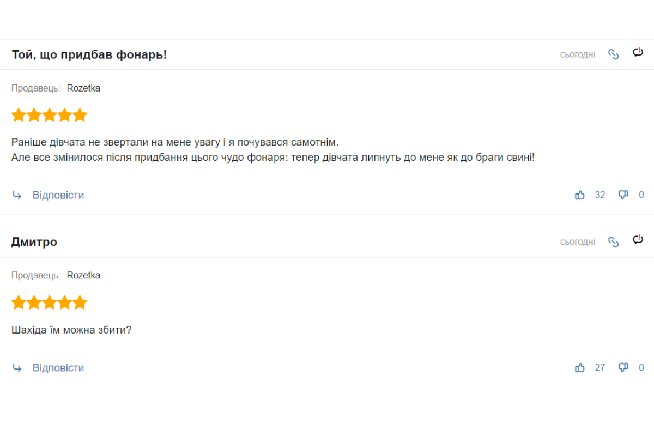The width and height of the screenshot is (654, 436).
Task: Copy link to the flashlight buyer's review
Action: coord(614,55)
